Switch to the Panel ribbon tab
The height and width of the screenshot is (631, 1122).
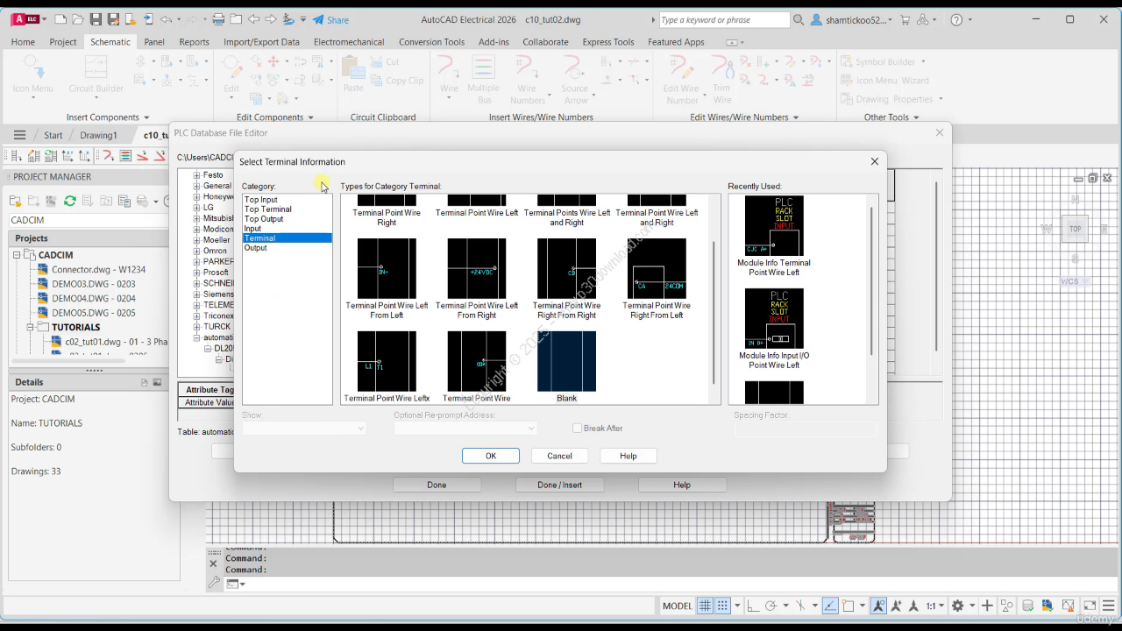(154, 41)
